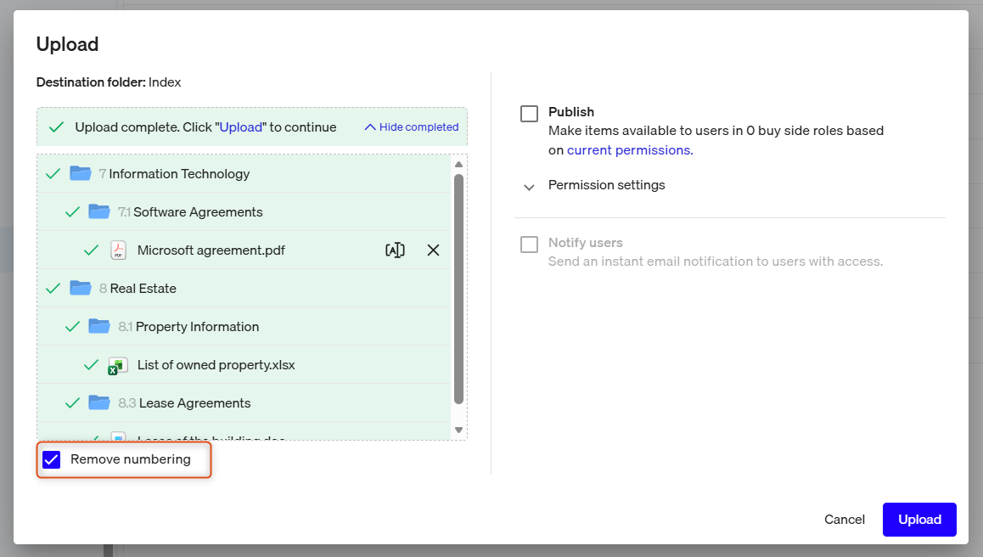
Task: Click scroll down arrow in file list
Action: [x=459, y=430]
